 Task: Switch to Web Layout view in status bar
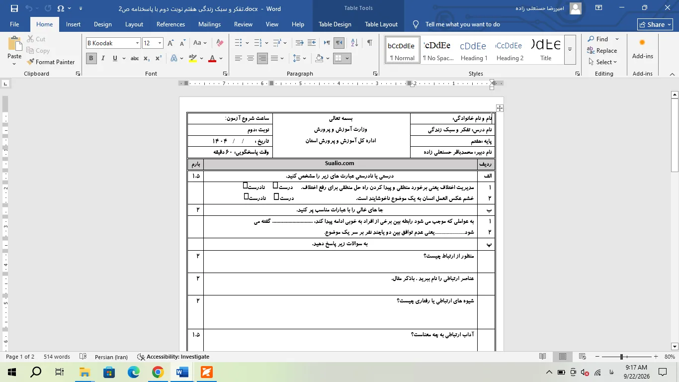(582, 357)
